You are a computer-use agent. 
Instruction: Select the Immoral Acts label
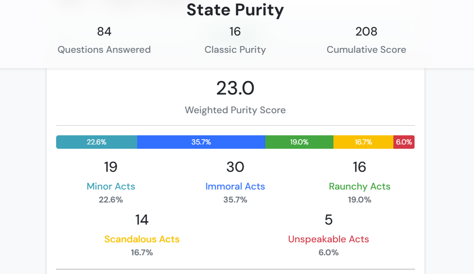(235, 186)
